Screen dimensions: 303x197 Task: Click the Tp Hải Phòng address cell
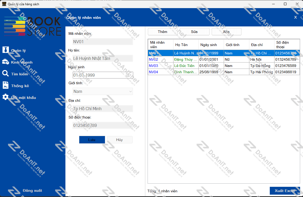[262, 72]
